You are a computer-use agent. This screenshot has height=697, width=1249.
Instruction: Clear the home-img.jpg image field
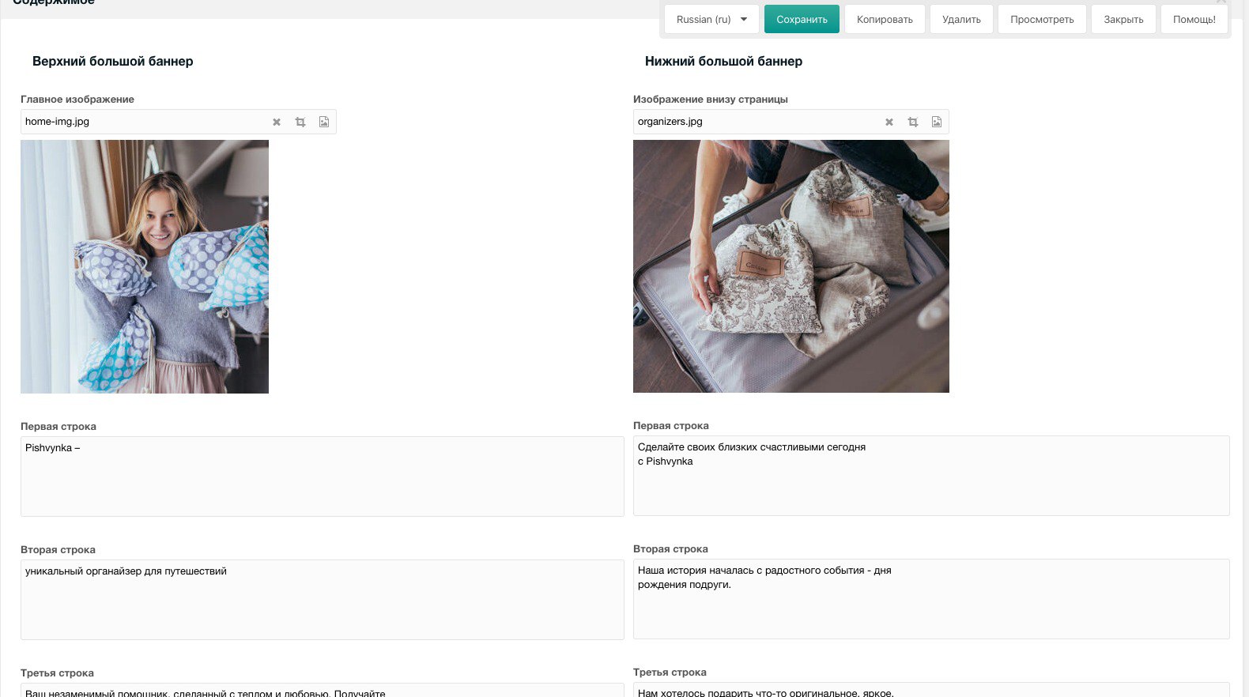point(277,122)
